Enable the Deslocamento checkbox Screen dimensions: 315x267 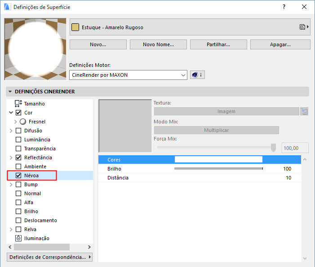point(18,220)
